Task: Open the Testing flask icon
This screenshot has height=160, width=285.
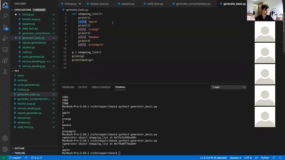Action: (x=5, y=72)
